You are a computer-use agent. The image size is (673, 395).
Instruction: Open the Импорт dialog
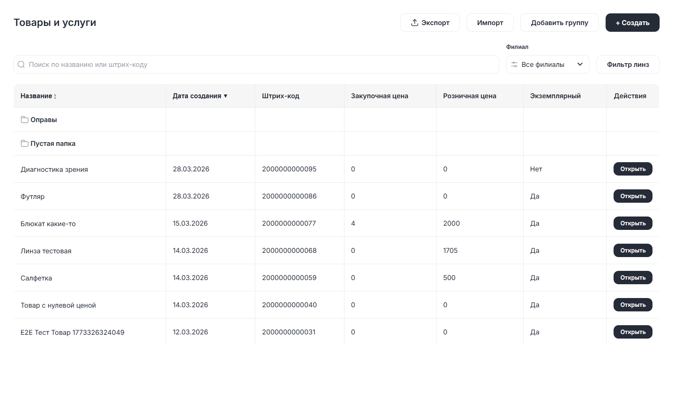[490, 23]
